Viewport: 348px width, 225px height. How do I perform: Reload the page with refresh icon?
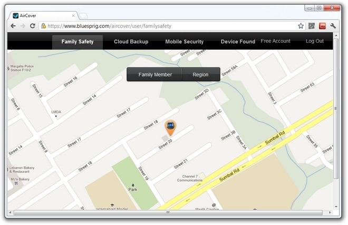click(x=32, y=26)
